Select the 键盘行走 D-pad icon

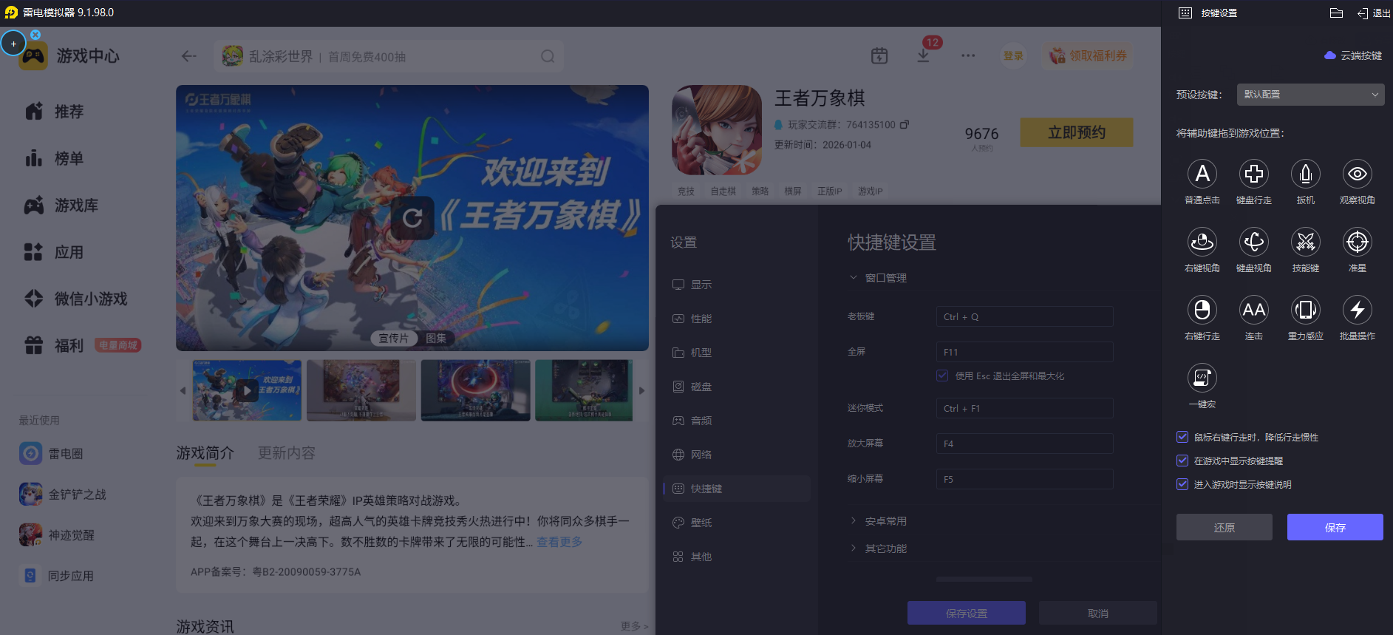click(x=1254, y=174)
